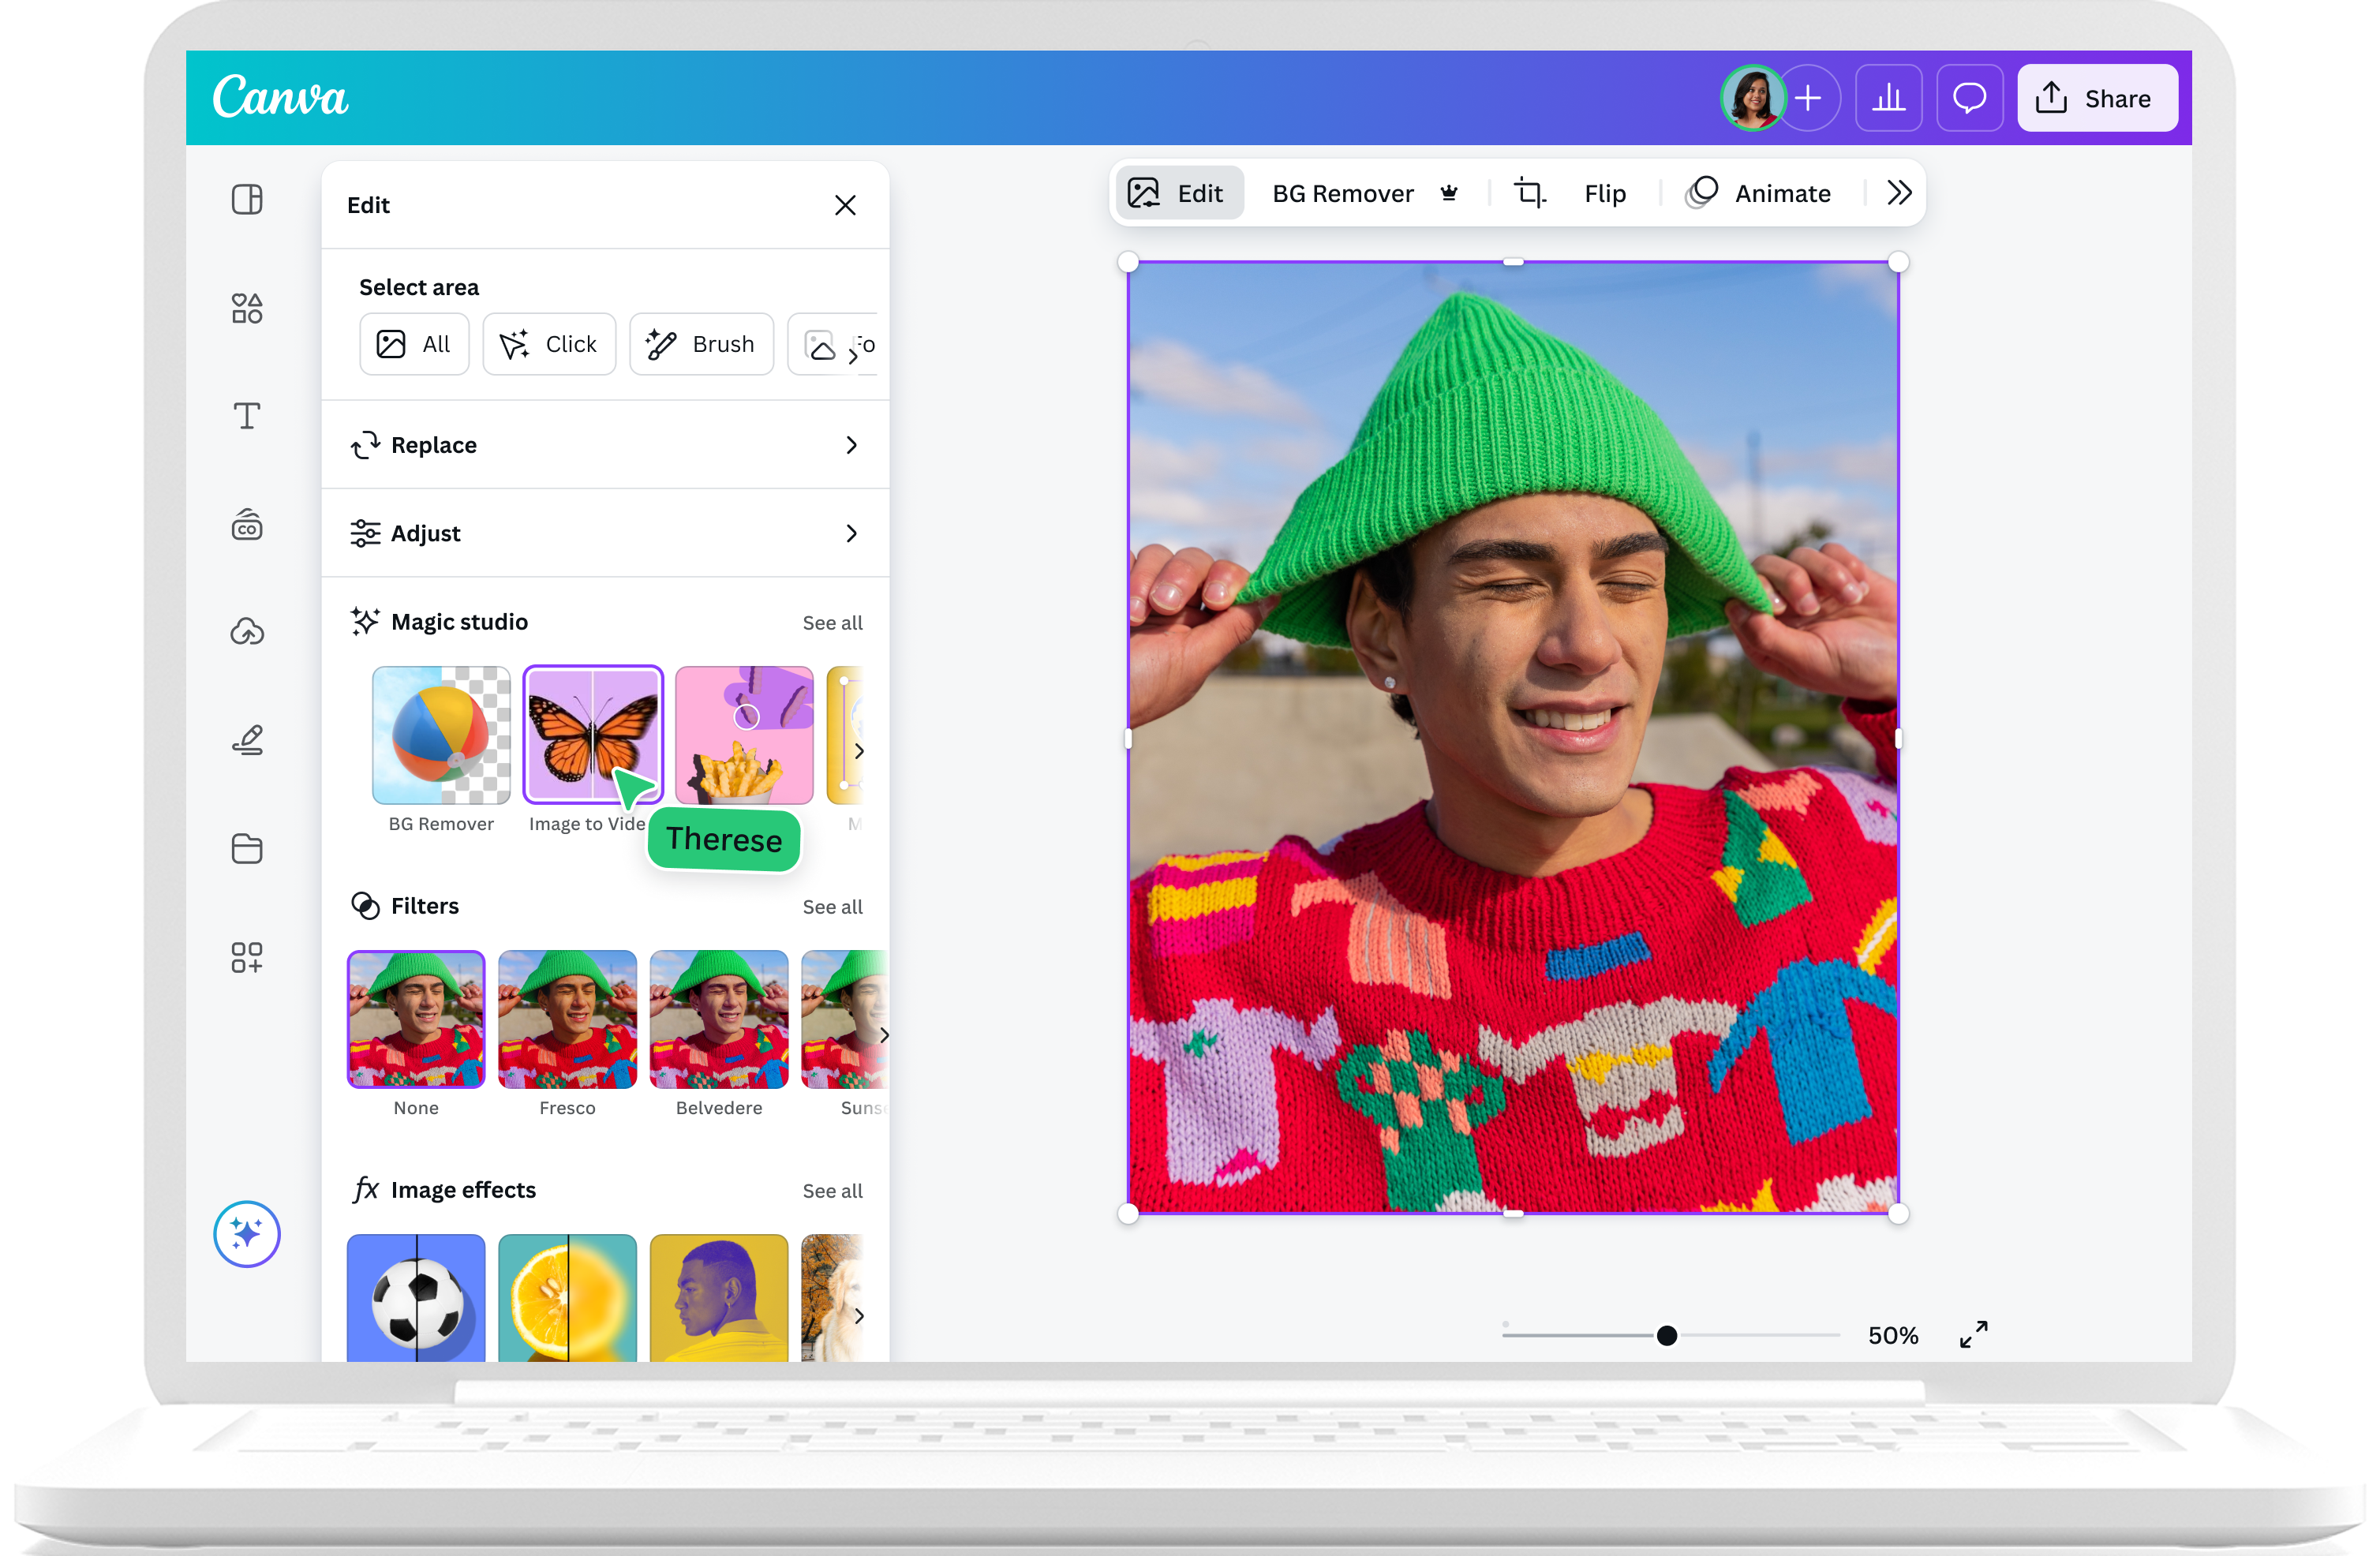The height and width of the screenshot is (1556, 2380).
Task: Open the Projects folder icon
Action: [x=247, y=848]
